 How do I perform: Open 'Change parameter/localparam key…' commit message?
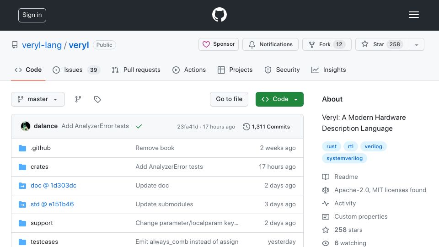(187, 223)
